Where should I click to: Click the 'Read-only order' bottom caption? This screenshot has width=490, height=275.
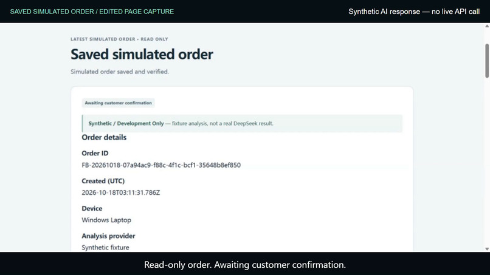[x=245, y=265]
